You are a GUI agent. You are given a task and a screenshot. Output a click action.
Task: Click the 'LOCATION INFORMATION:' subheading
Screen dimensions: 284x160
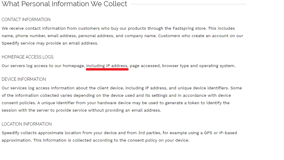pyautogui.click(x=27, y=124)
